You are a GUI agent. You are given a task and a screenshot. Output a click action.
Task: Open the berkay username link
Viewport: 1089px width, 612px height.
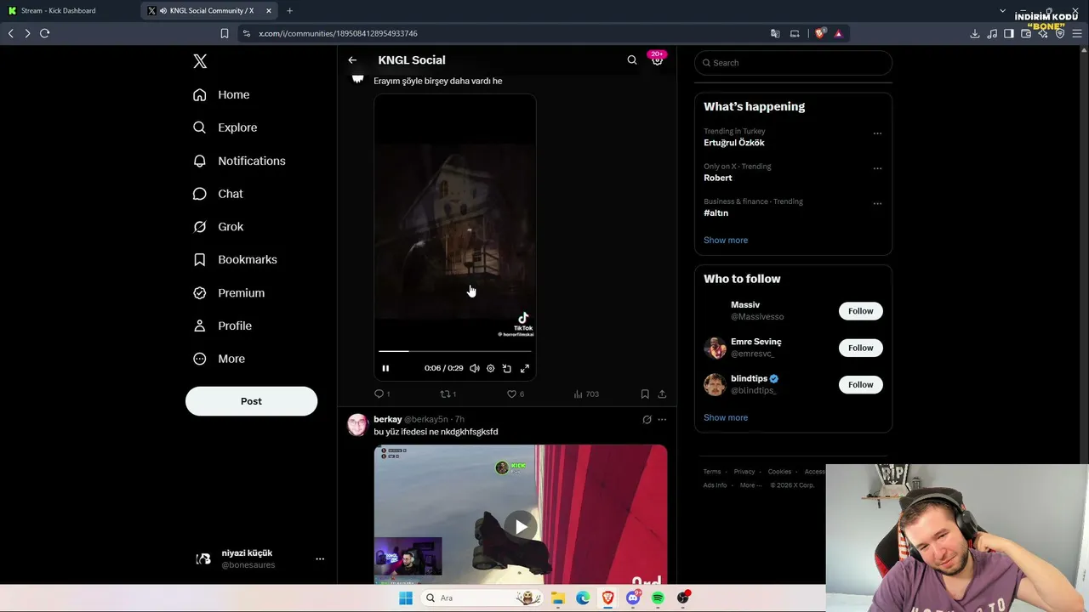(x=387, y=419)
